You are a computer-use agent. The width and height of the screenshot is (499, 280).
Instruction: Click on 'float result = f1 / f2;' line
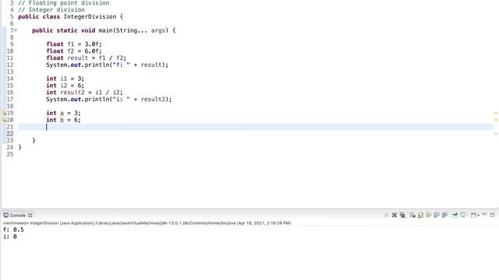click(86, 58)
